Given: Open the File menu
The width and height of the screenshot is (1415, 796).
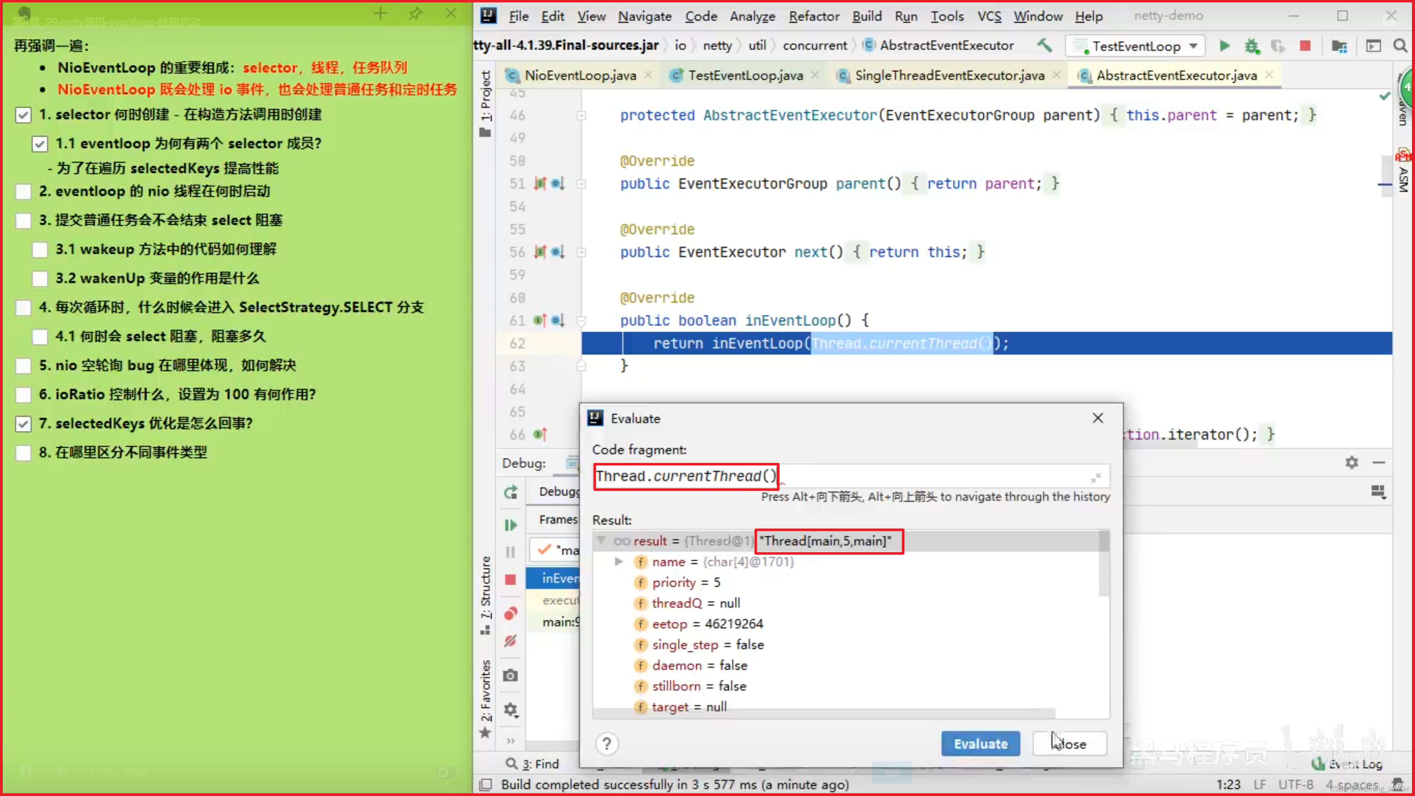Looking at the screenshot, I should coord(518,17).
